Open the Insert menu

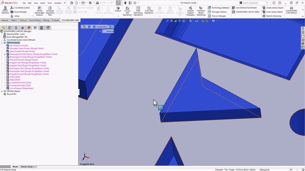point(42,3)
